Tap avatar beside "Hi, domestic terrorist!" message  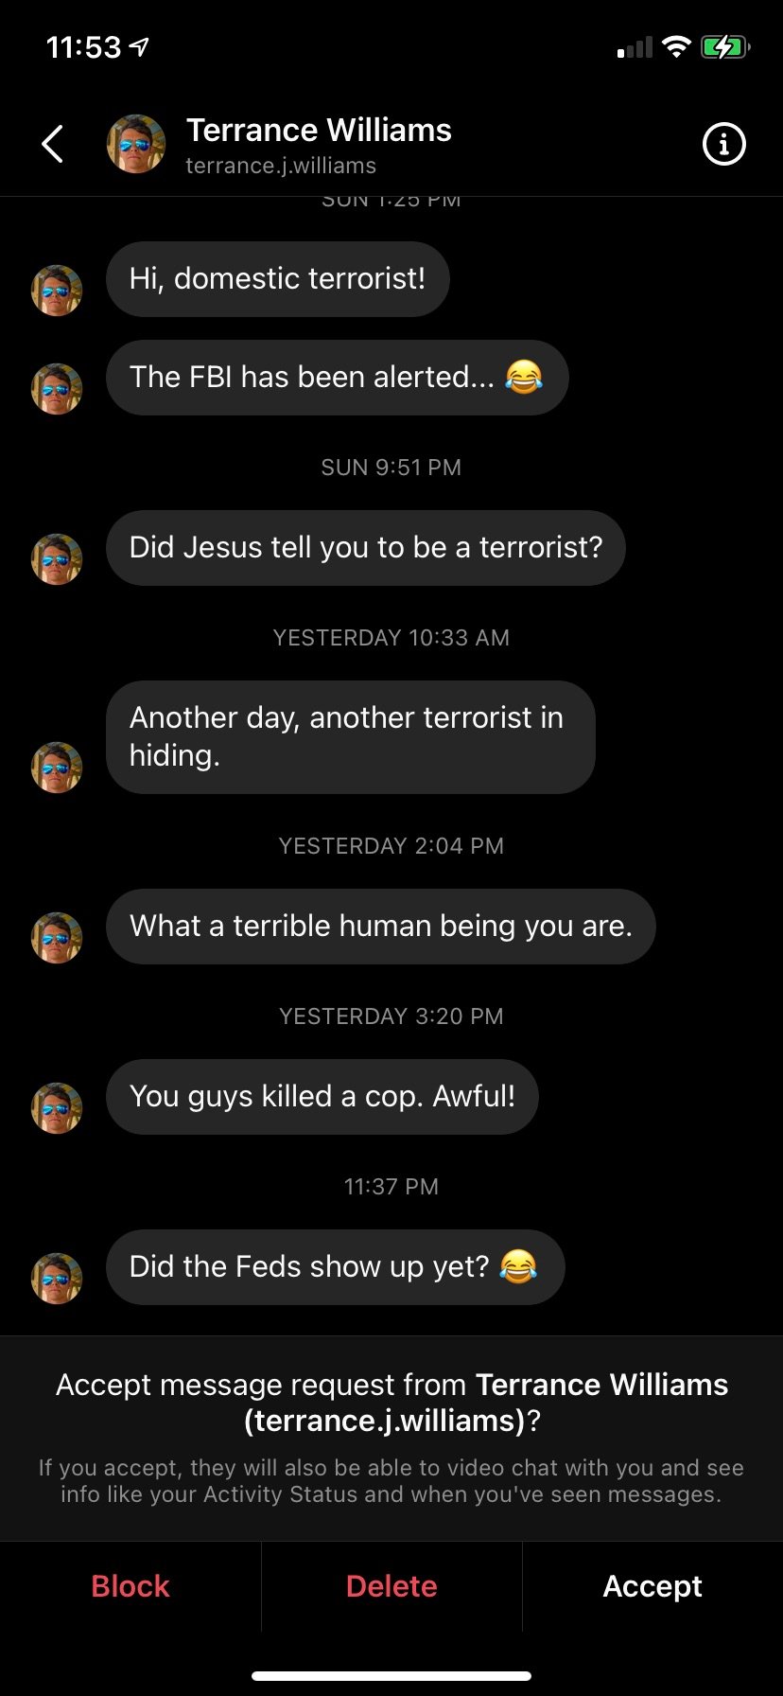57,290
